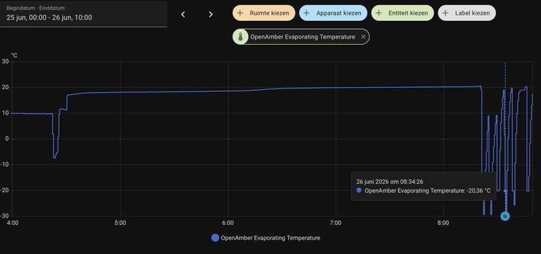Go to the next date range
The height and width of the screenshot is (254, 541).
(x=211, y=14)
